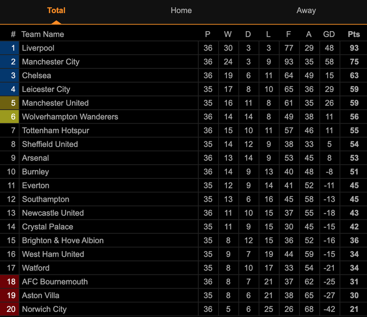Select Wolverhampton Wanderers in the table
This screenshot has height=317, width=367.
(70, 117)
